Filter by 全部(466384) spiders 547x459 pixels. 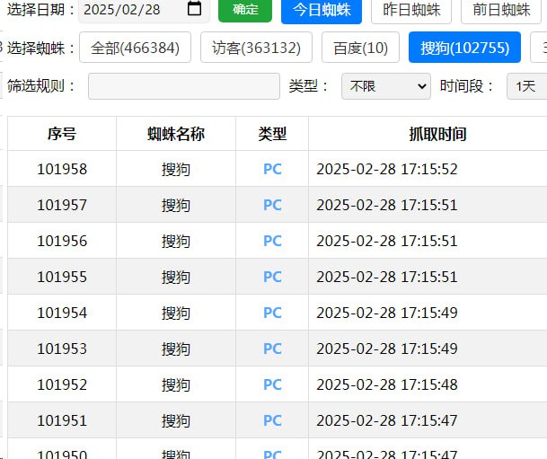(x=135, y=48)
